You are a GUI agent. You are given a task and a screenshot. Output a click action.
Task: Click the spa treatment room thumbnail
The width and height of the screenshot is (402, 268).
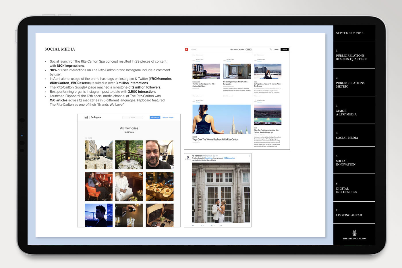(237, 71)
